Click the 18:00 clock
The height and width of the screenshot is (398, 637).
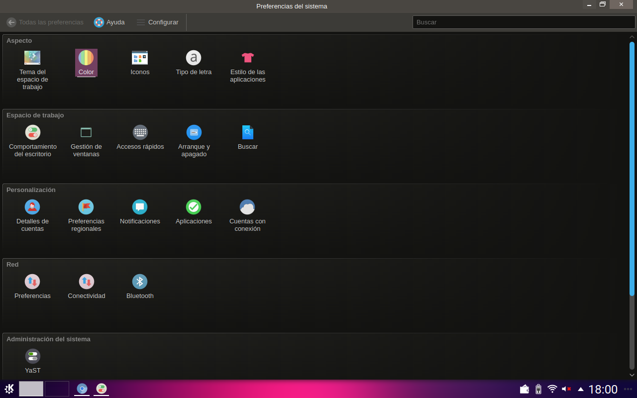click(603, 389)
